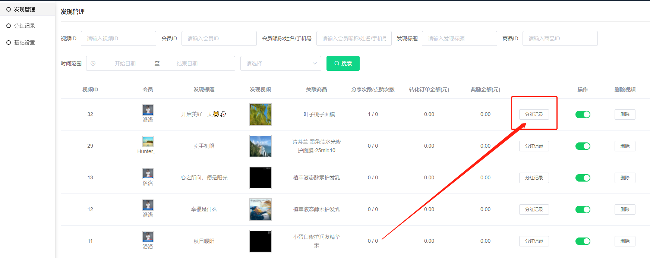650x258 pixels.
Task: Click 洛洛 avatar in row 11
Action: (148, 236)
